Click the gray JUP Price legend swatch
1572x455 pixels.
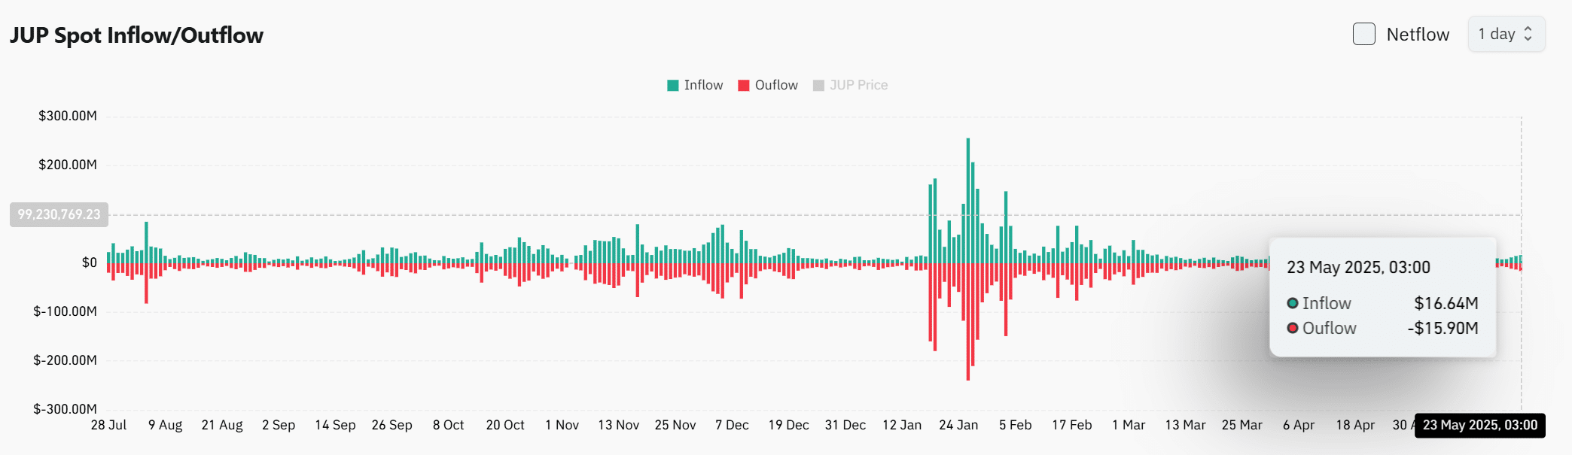819,86
